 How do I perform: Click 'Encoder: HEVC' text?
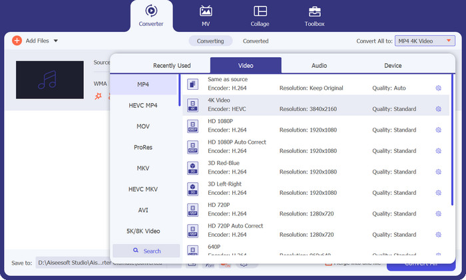(227, 109)
